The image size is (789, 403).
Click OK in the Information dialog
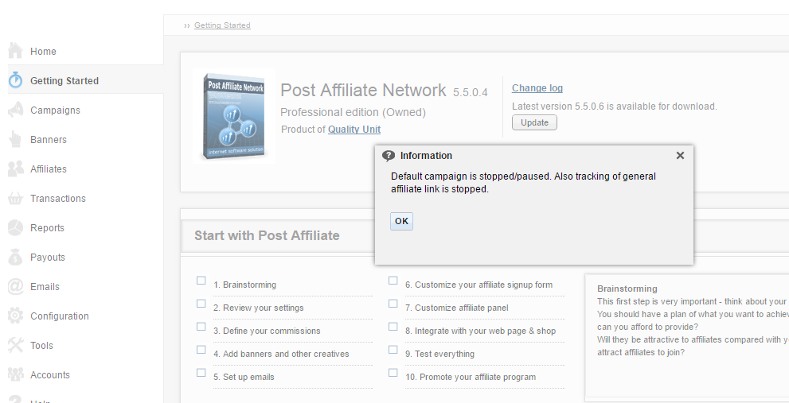(401, 221)
